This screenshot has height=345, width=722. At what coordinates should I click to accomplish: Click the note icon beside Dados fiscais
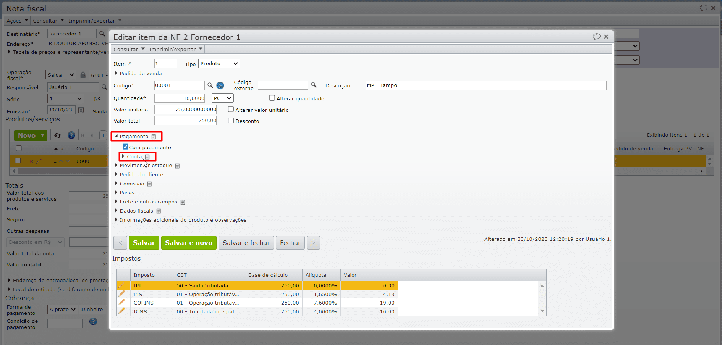pos(159,211)
